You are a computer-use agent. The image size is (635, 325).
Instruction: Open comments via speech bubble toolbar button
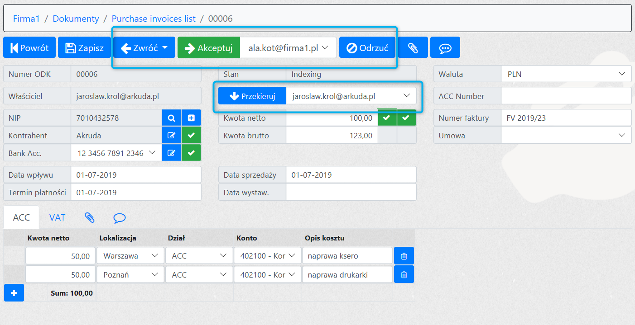tap(445, 47)
